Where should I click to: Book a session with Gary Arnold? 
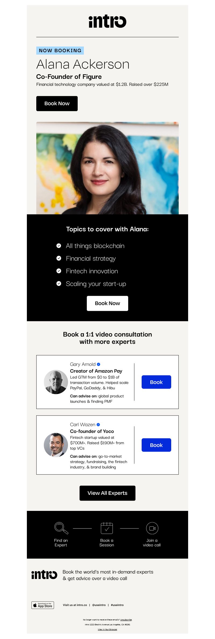156,382
